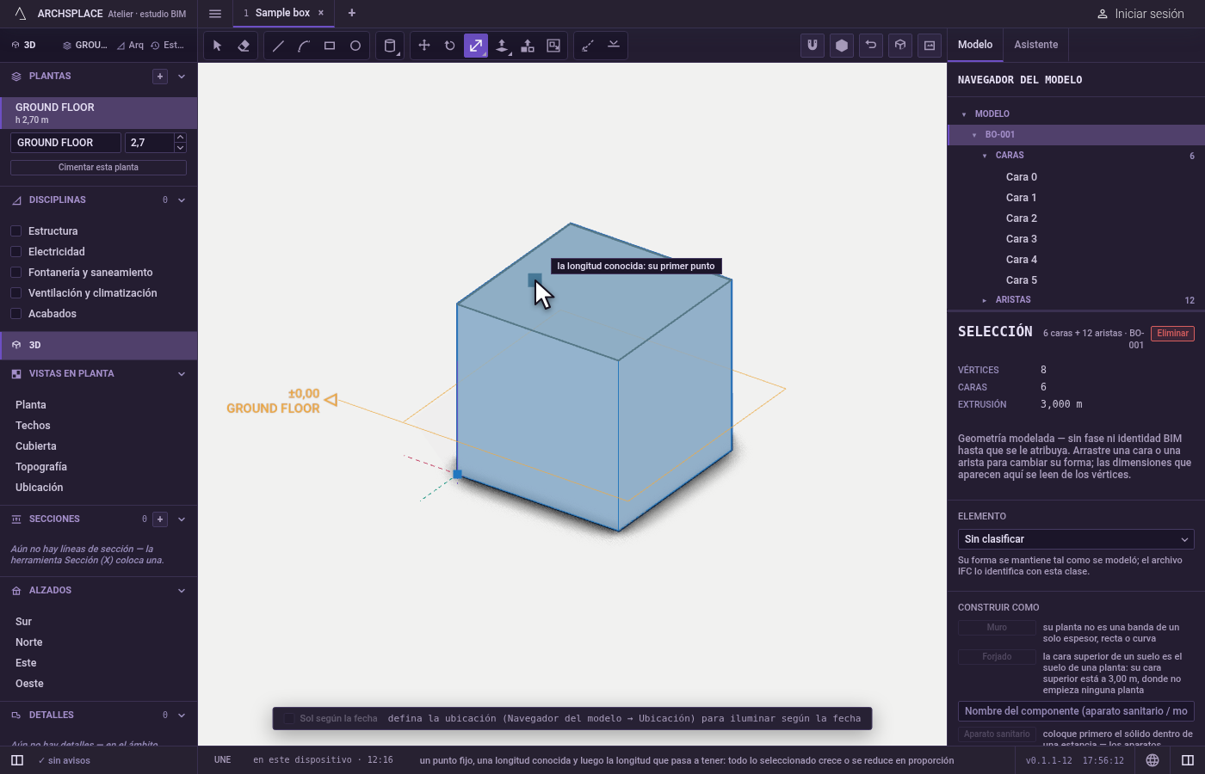The width and height of the screenshot is (1205, 774).
Task: Open the Sin clasificar element dropdown
Action: (1076, 539)
